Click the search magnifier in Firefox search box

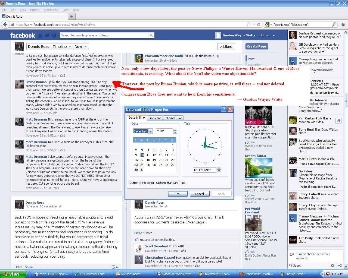point(334,24)
